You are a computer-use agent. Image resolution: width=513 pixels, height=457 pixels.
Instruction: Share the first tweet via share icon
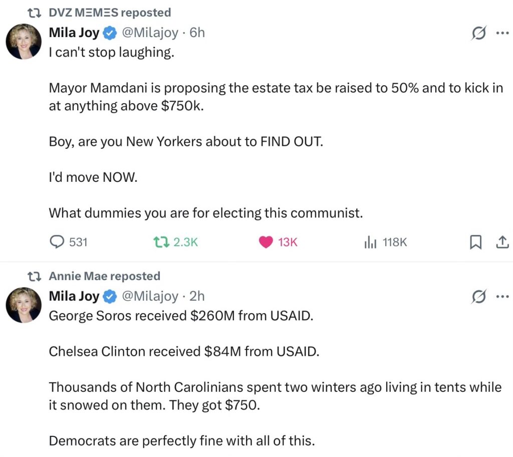coord(501,243)
